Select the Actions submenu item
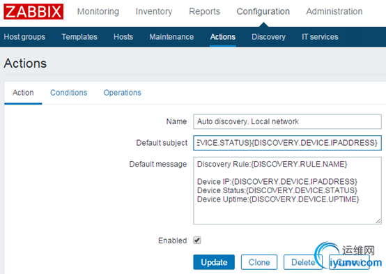This screenshot has height=274, width=386. point(223,37)
